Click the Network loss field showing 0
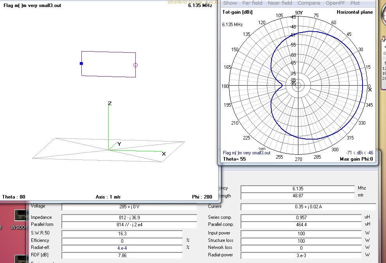Viewport: 386px width, 263px height. tap(301, 248)
